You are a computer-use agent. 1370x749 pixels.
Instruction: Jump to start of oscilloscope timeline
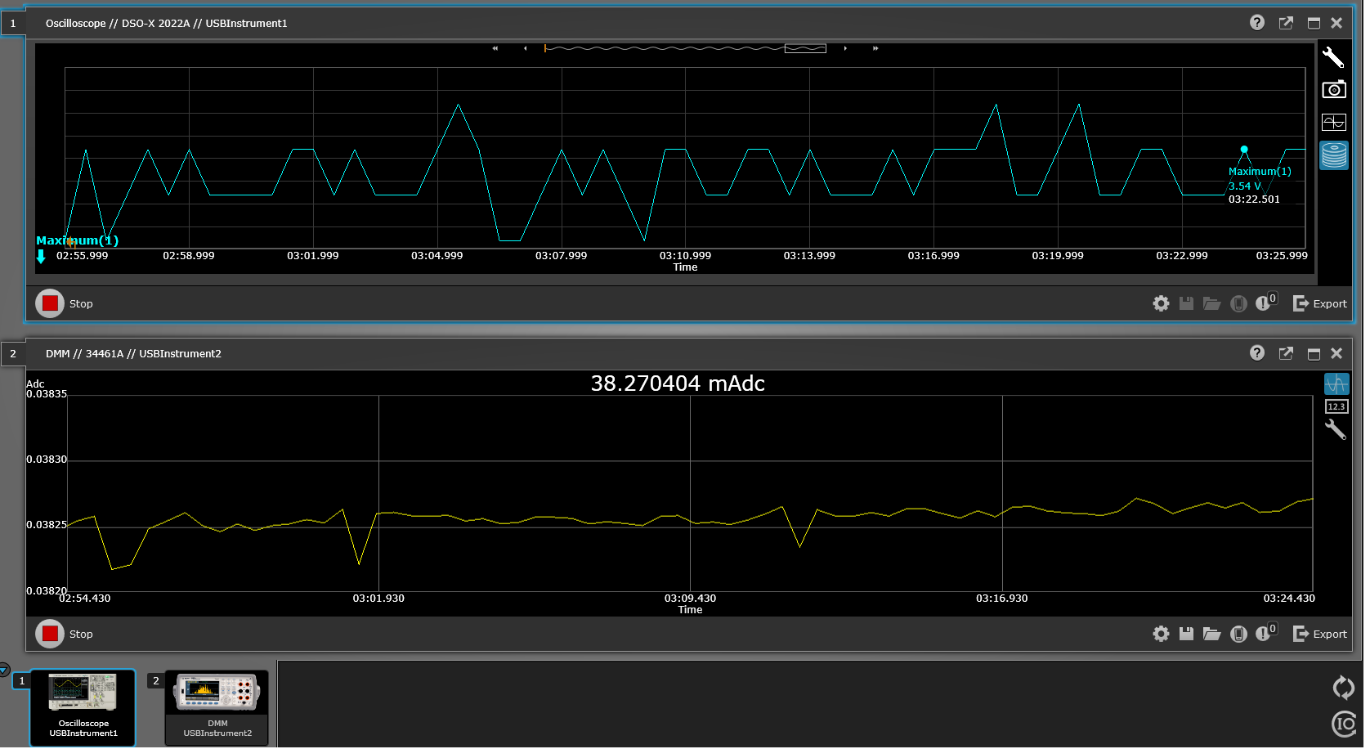[x=495, y=48]
